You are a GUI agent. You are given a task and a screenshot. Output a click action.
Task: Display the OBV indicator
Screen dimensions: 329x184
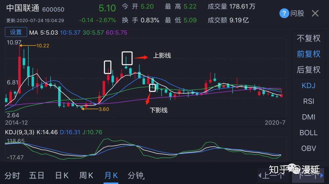[308, 148]
